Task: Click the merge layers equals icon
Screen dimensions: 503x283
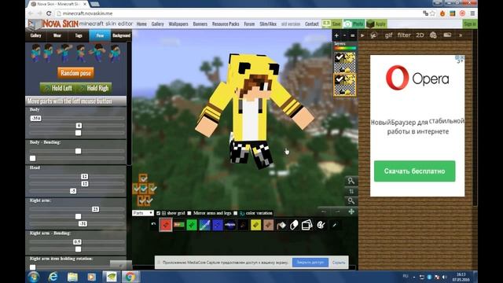Action: click(352, 35)
